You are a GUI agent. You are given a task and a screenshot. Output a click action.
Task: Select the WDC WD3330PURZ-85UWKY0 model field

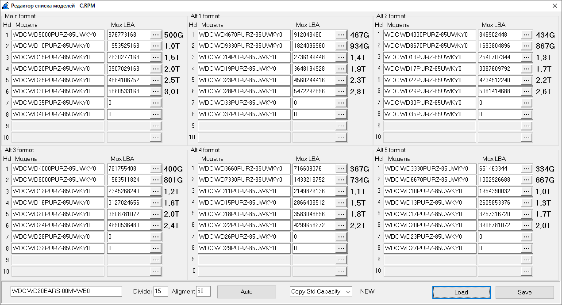coord(430,169)
